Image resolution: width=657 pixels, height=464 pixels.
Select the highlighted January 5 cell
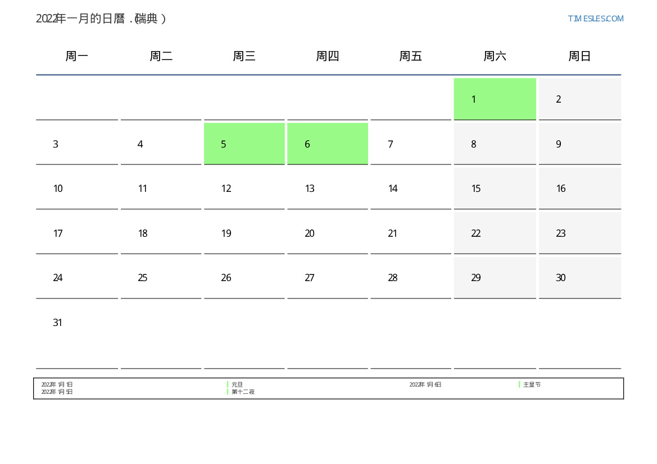[x=244, y=144]
